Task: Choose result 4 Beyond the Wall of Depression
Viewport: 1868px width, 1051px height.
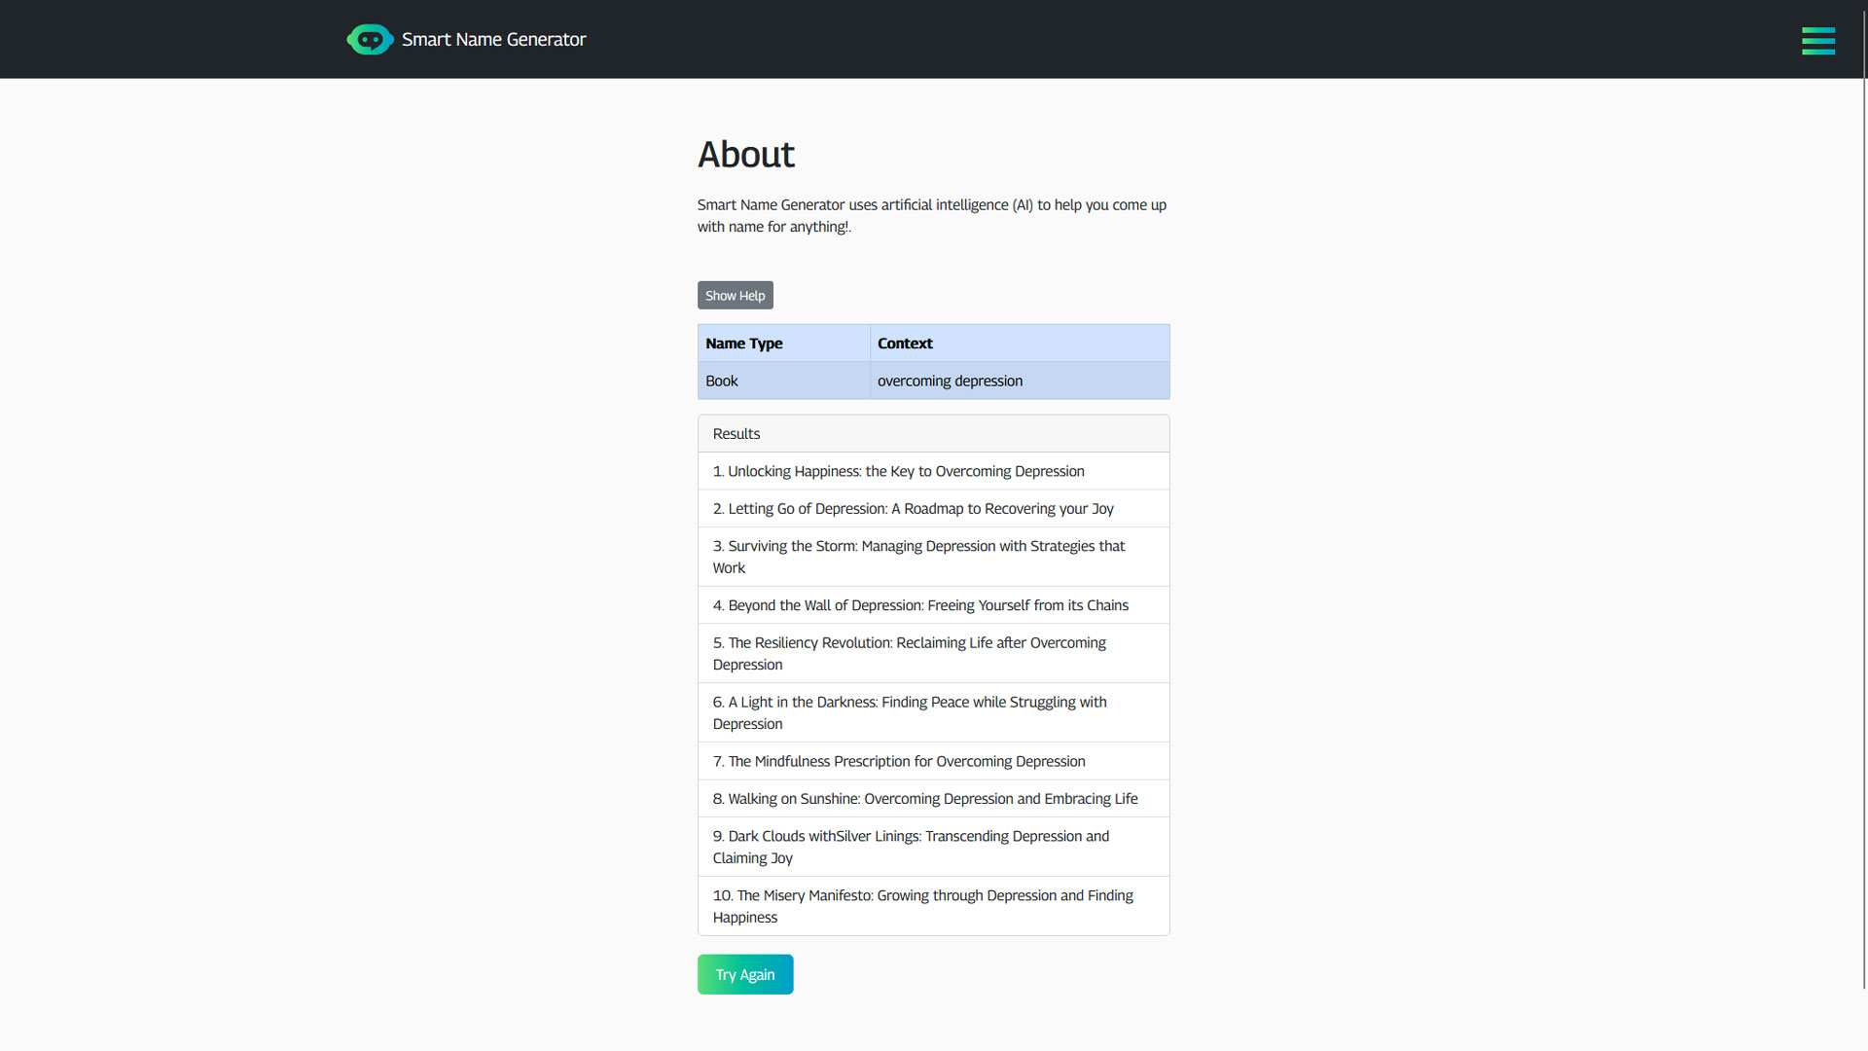Action: coord(920,604)
